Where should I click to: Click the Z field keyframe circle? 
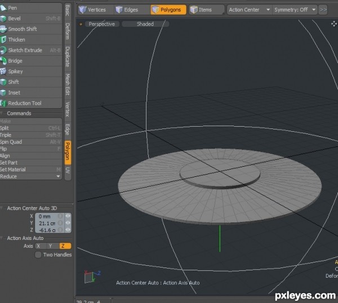pyautogui.click(x=61, y=230)
